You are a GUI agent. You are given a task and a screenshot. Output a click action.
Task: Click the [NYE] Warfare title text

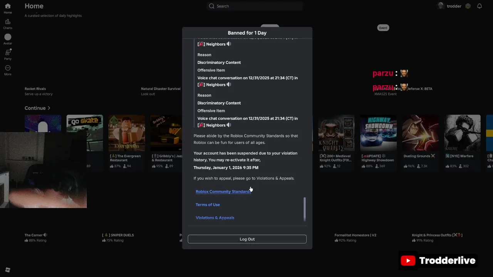click(x=459, y=156)
